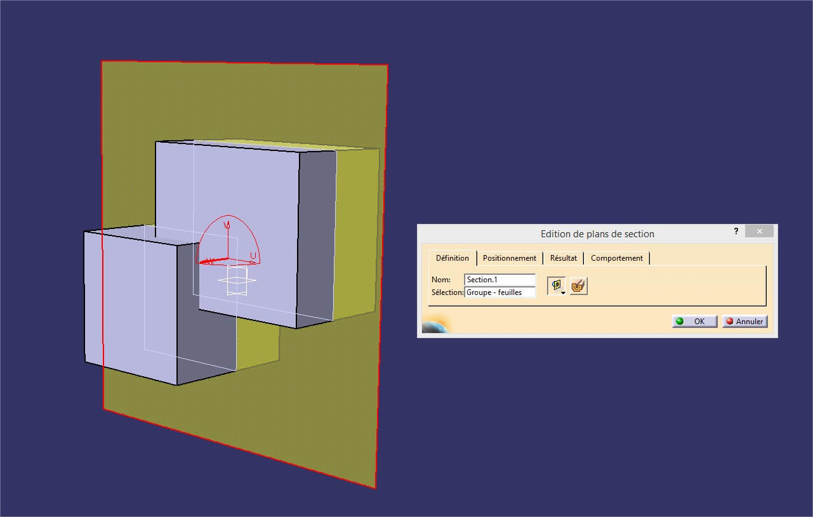Click the Nom field showing Section.1
The image size is (813, 517).
click(499, 279)
